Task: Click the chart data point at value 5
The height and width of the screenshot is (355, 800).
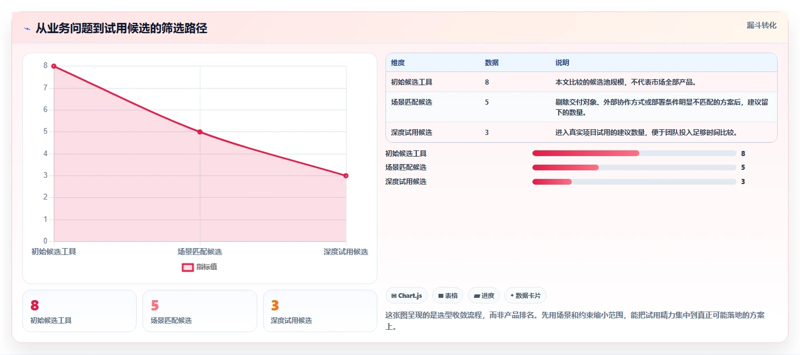Action: click(200, 132)
